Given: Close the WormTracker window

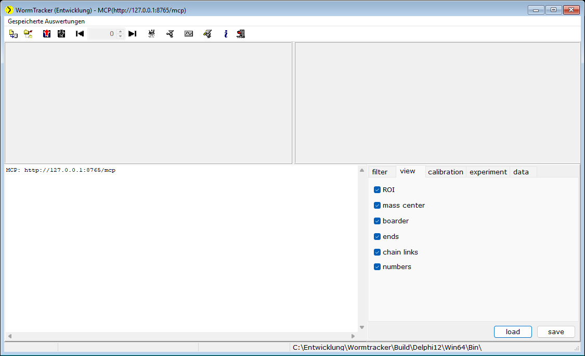Looking at the screenshot, I should (571, 10).
